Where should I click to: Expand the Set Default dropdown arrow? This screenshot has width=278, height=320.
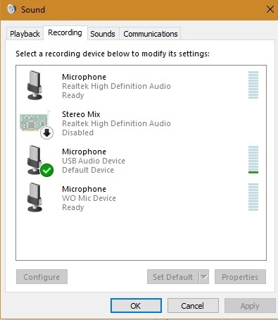point(204,277)
